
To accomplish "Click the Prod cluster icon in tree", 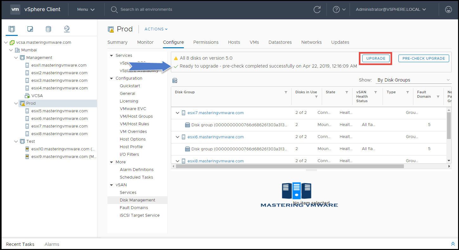I will point(22,103).
